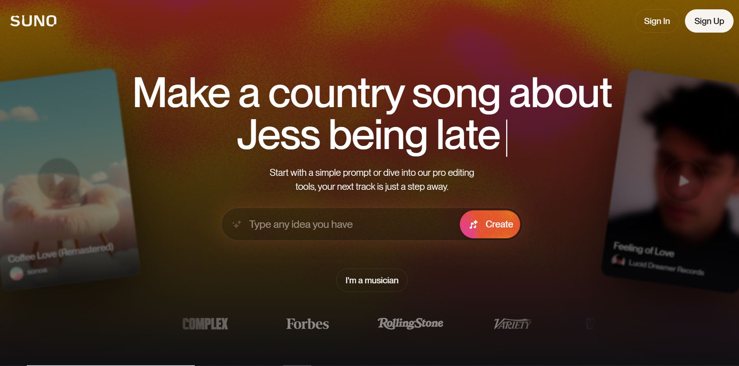
Task: Click the Sign Up button
Action: tap(709, 21)
